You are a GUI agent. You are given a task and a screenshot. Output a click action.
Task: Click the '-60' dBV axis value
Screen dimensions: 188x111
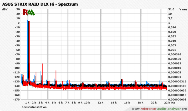click(x=17, y=50)
